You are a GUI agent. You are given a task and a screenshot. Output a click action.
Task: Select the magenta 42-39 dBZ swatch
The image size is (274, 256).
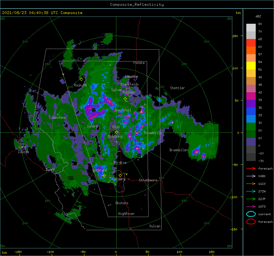(x=251, y=96)
